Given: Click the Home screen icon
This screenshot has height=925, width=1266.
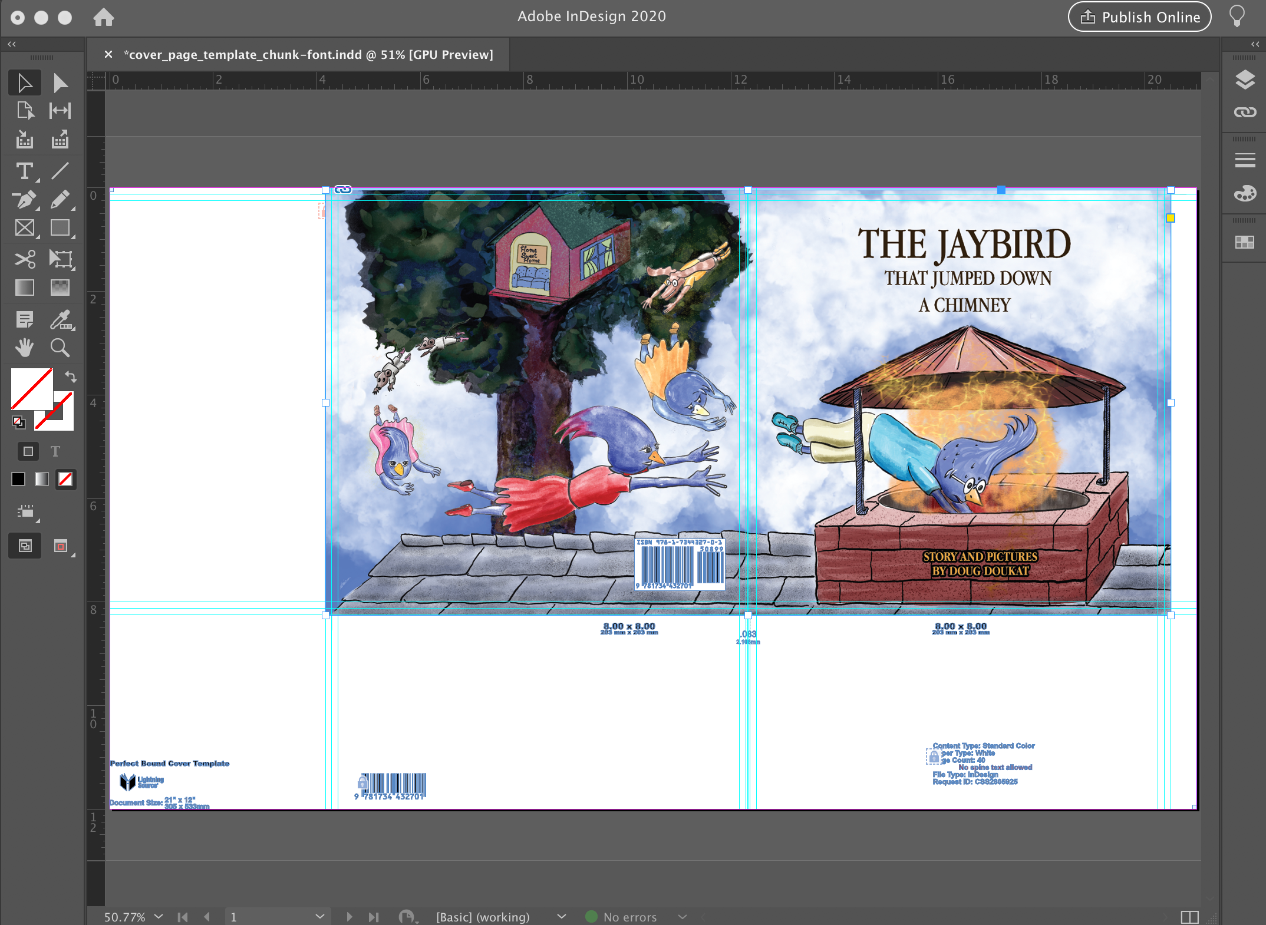Looking at the screenshot, I should (104, 17).
